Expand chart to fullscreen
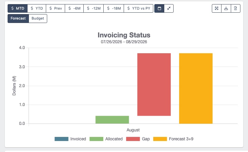 pyautogui.click(x=217, y=8)
